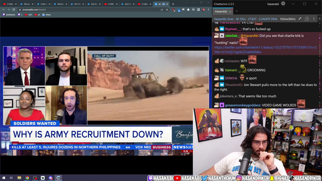Open Charlie Kirk twitter link in chat
The height and width of the screenshot is (181, 322).
[265, 50]
